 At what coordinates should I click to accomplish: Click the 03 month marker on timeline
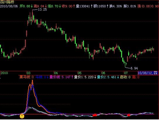28,73
